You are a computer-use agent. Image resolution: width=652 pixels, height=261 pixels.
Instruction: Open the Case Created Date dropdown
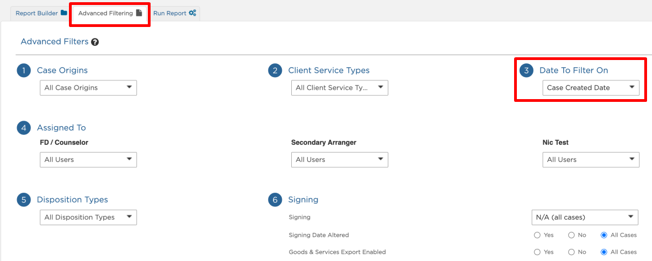pos(591,88)
